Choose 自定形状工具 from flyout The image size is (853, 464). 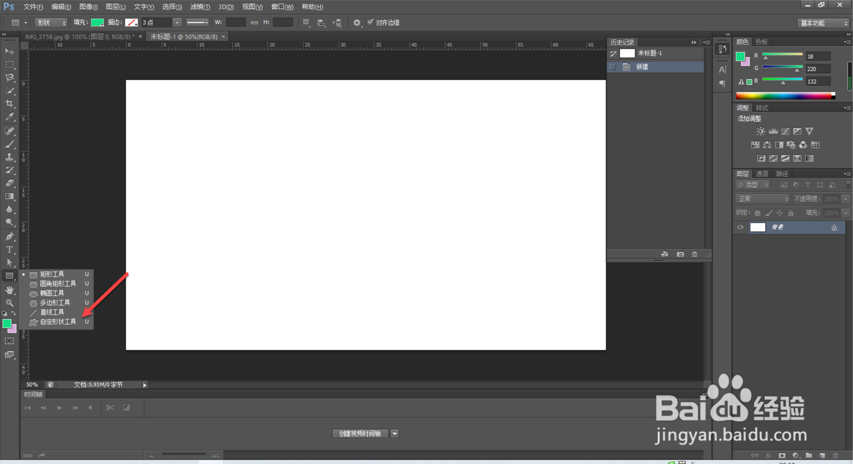click(x=58, y=322)
